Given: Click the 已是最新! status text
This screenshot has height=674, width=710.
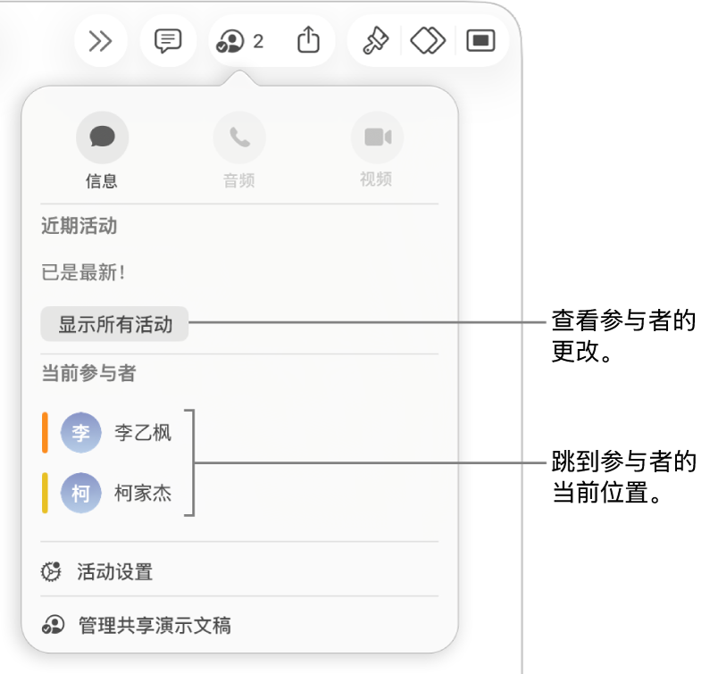Looking at the screenshot, I should (83, 272).
